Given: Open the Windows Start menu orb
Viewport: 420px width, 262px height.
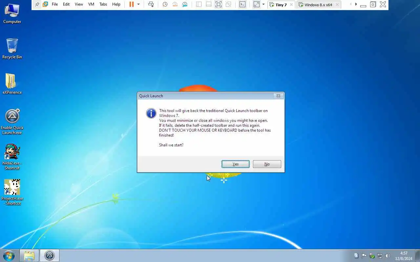Looking at the screenshot, I should tap(9, 255).
